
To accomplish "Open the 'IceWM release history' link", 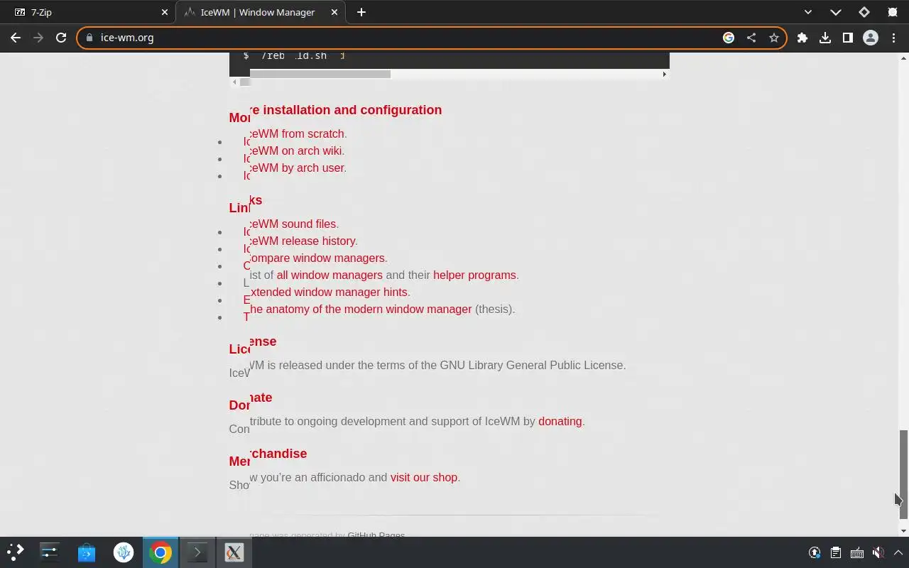I will pyautogui.click(x=302, y=241).
